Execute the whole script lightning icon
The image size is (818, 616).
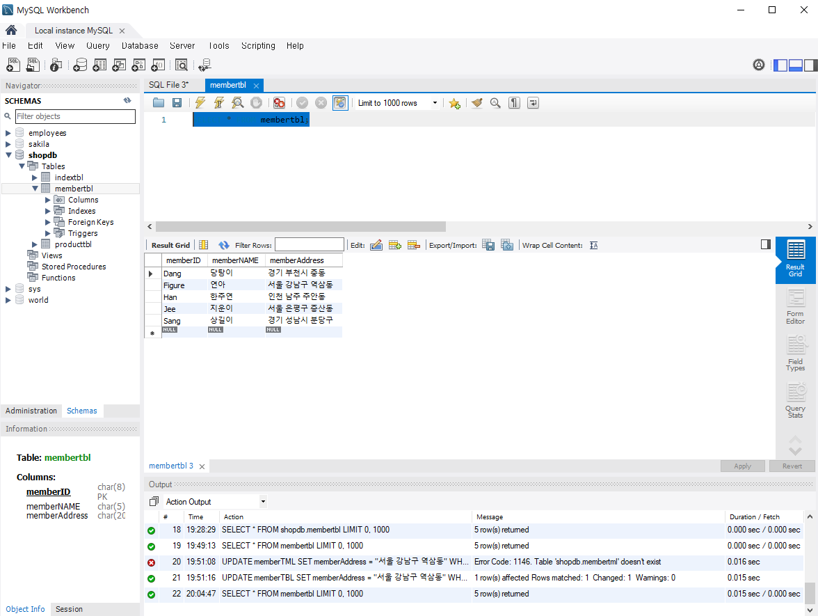[200, 103]
